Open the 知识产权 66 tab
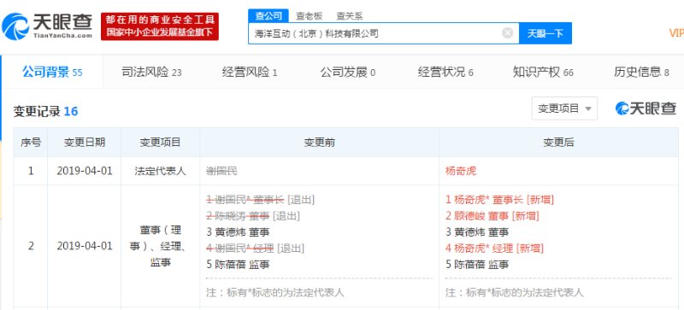Image resolution: width=684 pixels, height=310 pixels. point(543,73)
